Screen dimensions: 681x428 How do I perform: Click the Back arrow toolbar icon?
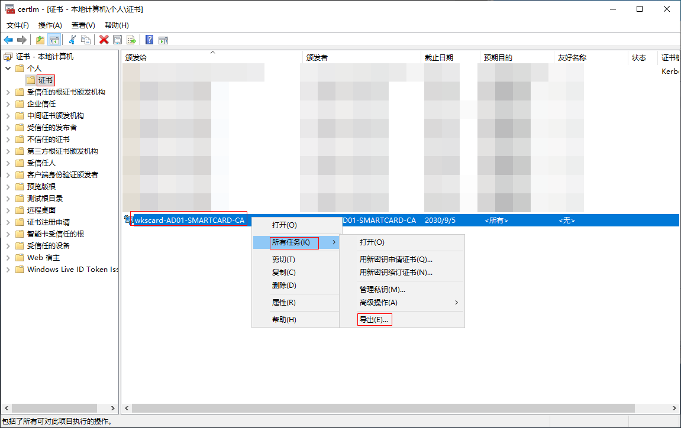tap(8, 40)
